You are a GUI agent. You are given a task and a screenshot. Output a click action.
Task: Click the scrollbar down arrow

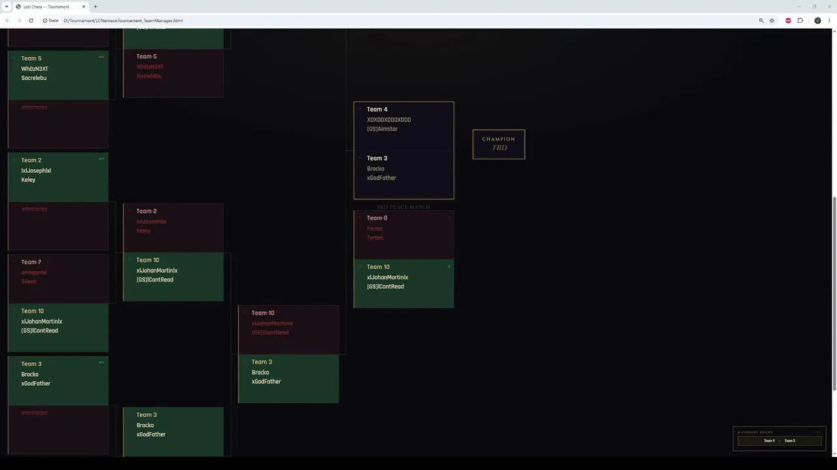click(x=834, y=453)
